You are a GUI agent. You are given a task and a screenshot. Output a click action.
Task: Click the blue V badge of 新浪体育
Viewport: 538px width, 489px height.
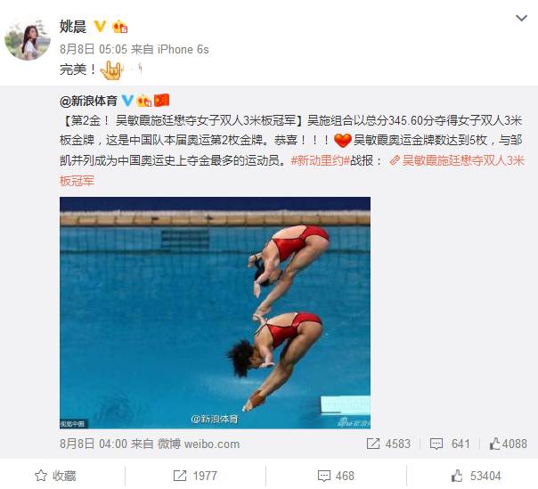point(127,100)
